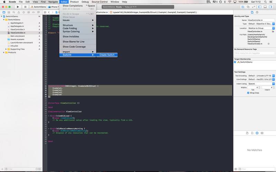Toggle SwitchItDemo target membership checkbox

coord(235,62)
